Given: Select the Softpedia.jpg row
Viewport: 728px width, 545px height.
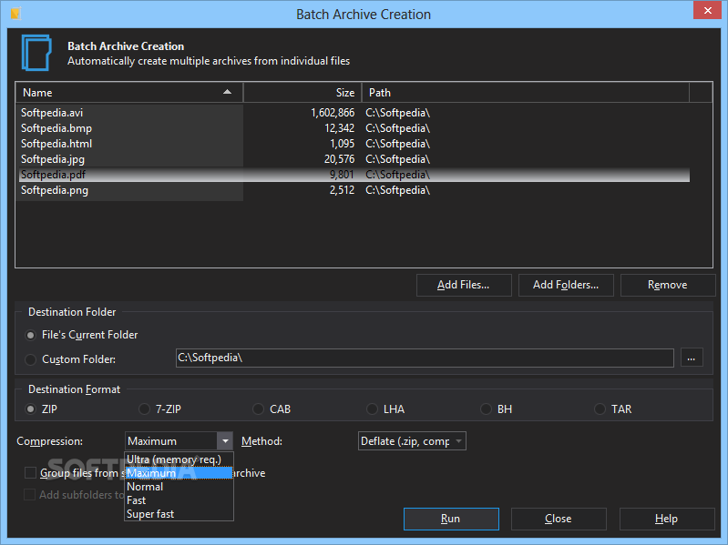Looking at the screenshot, I should (354, 159).
